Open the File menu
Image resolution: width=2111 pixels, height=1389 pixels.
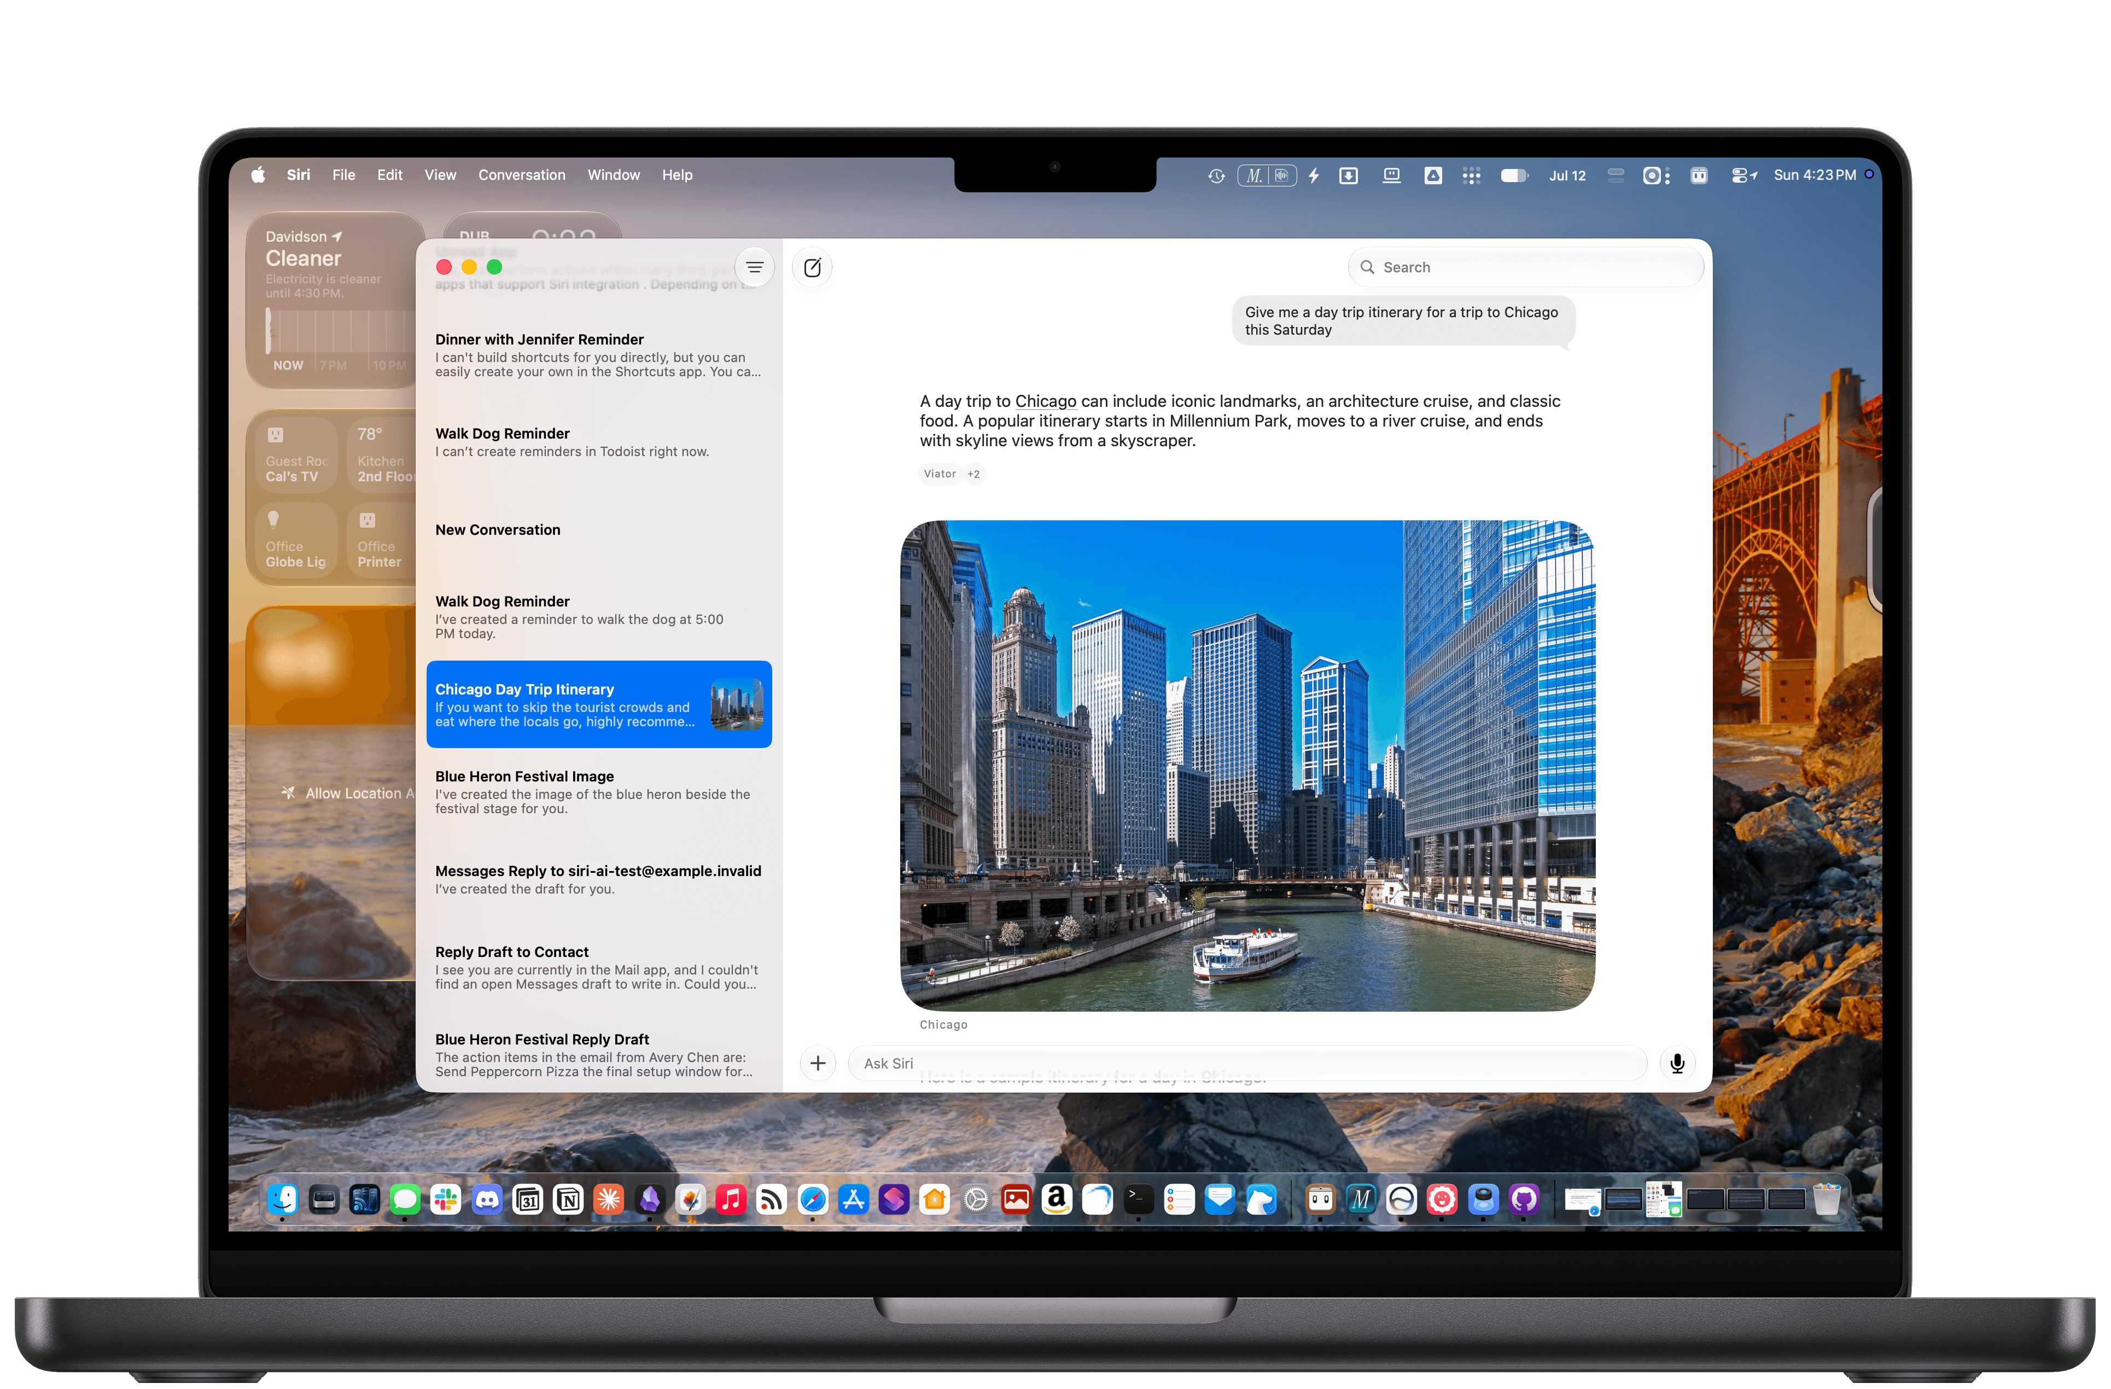pos(343,175)
